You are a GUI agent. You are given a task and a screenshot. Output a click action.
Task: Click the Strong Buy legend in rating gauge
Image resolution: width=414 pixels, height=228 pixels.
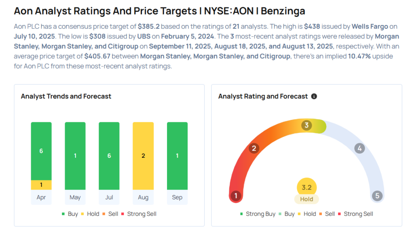pyautogui.click(x=257, y=214)
